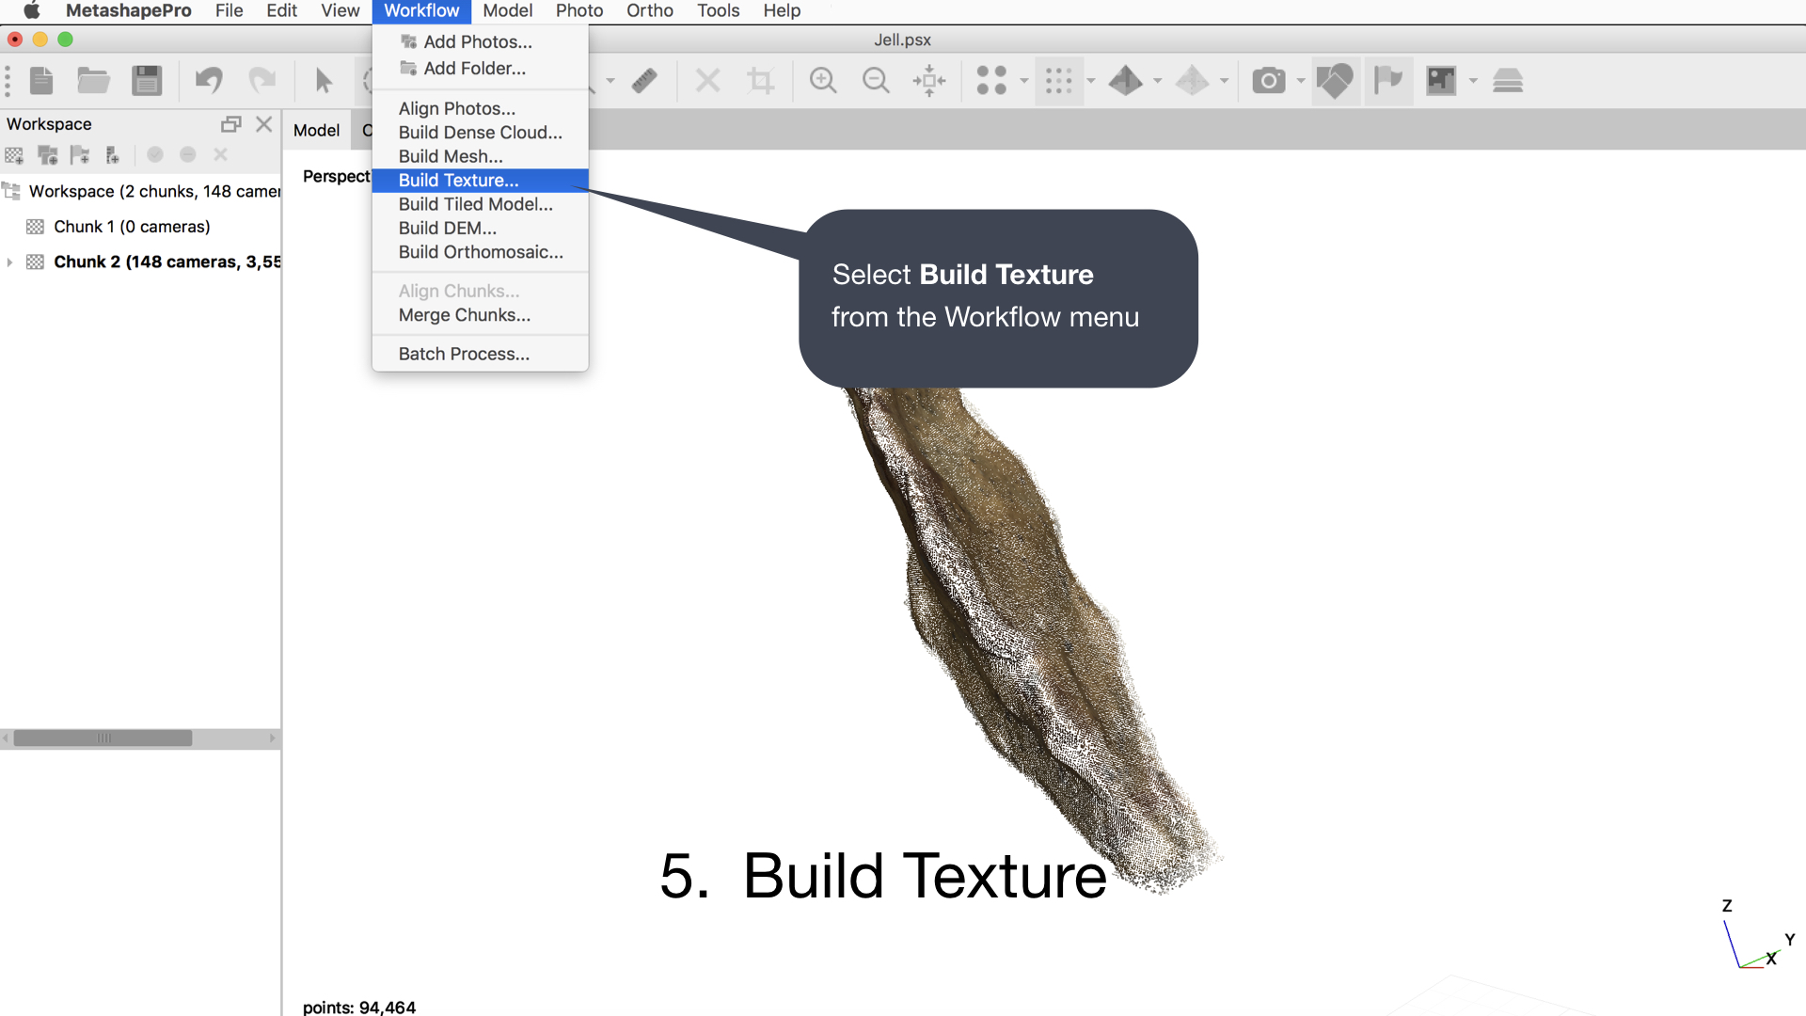Expand the Chunk 2 tree item
This screenshot has width=1806, height=1016.
(9, 262)
